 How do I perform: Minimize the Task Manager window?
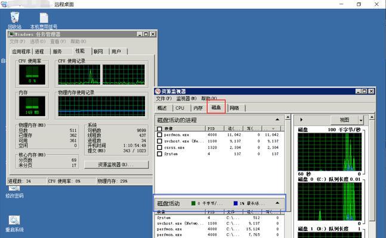[140, 34]
